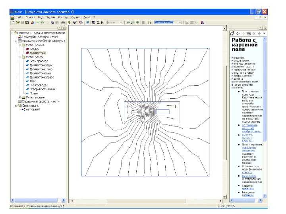Open the Задача menu

point(51,17)
